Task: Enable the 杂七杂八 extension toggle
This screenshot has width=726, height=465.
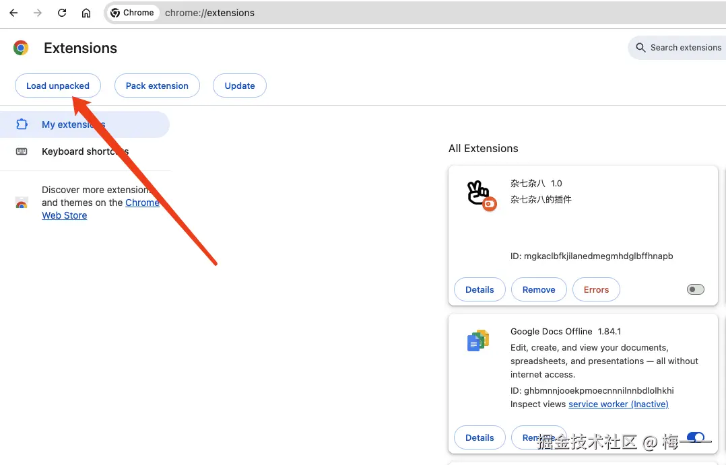Action: 696,289
